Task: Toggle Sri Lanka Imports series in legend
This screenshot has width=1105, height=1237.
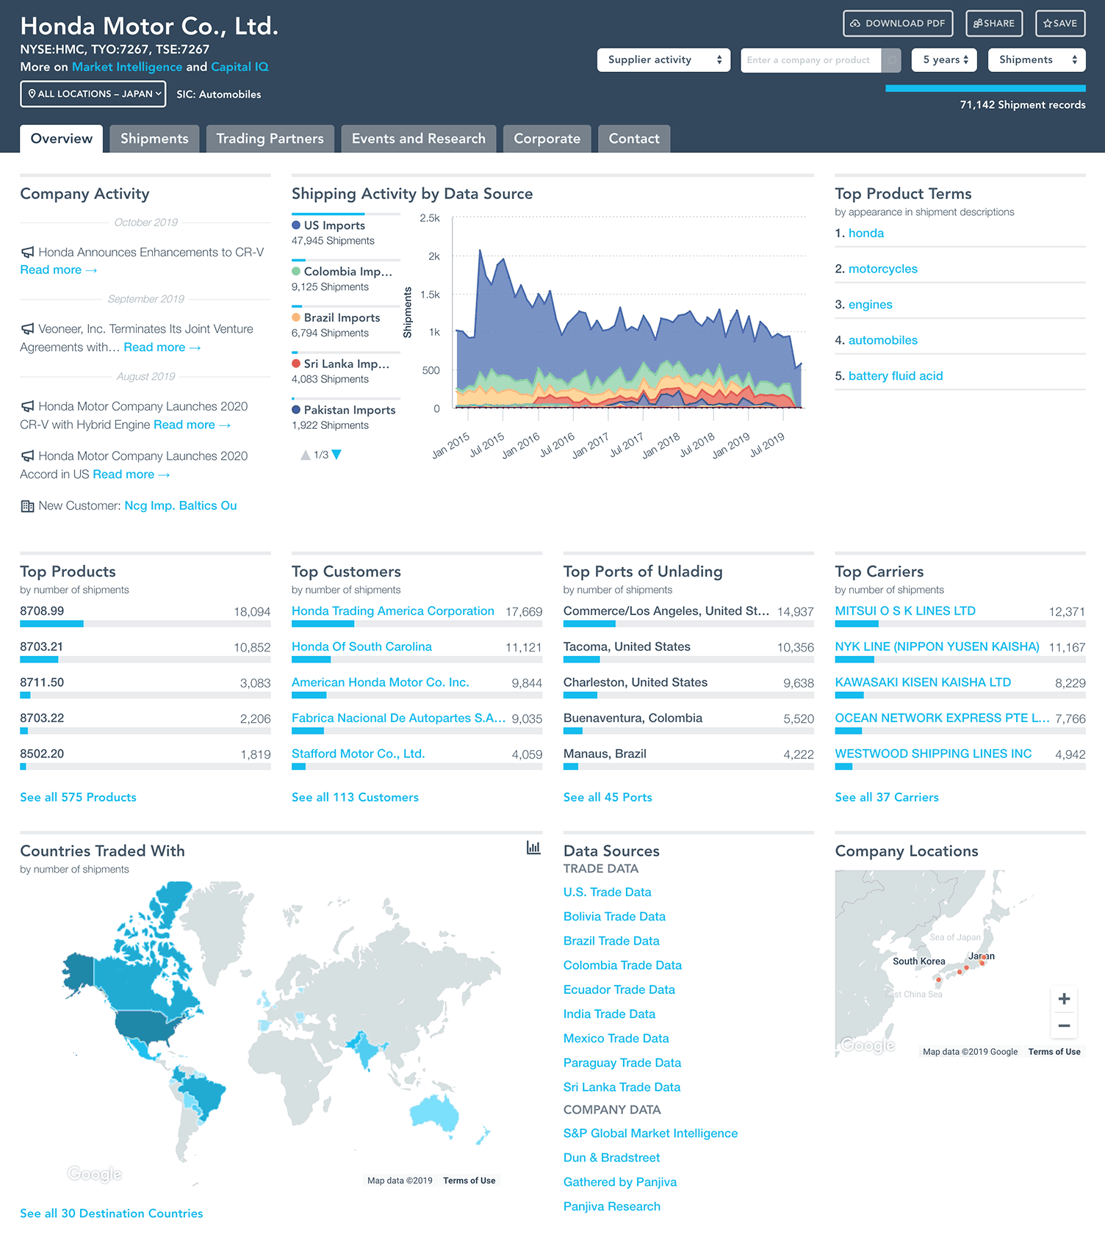Action: coord(341,364)
